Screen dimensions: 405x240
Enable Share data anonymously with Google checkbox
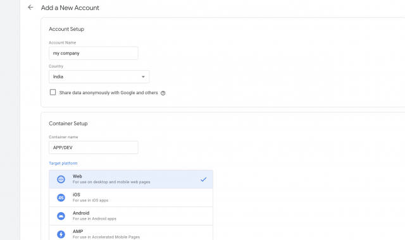pos(53,92)
